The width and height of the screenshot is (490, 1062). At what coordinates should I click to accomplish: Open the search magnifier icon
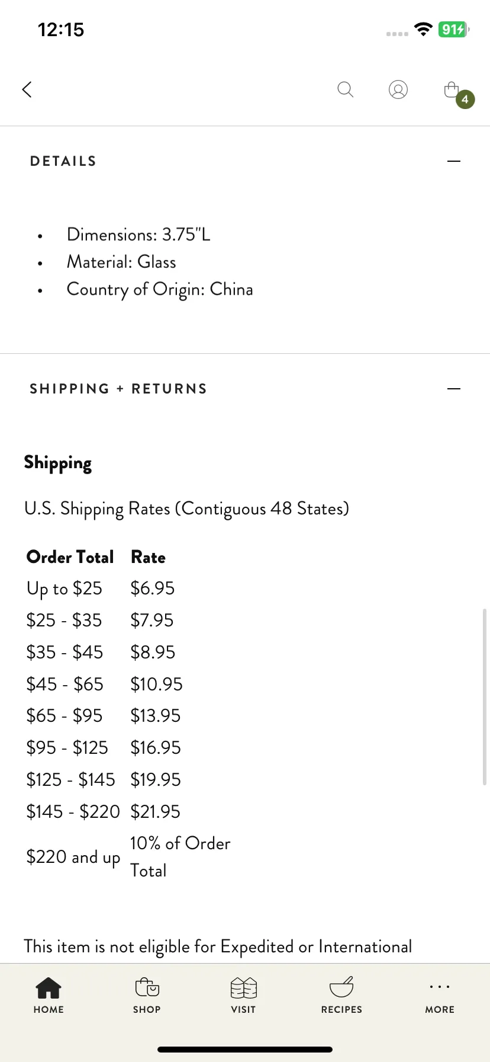pyautogui.click(x=345, y=89)
